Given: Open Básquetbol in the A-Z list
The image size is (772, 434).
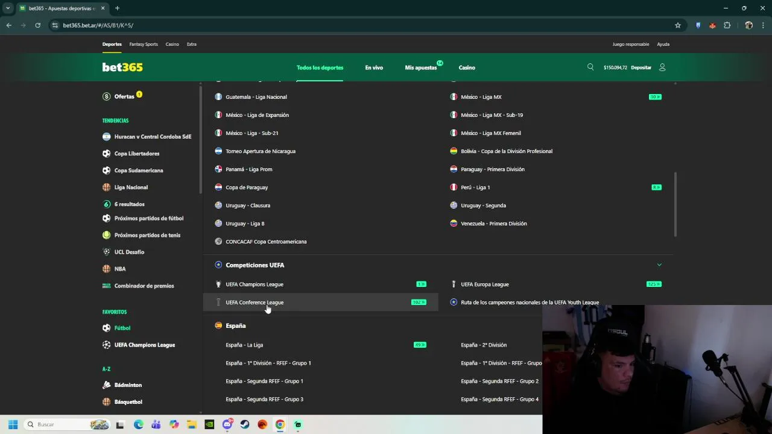Looking at the screenshot, I should click(x=128, y=402).
